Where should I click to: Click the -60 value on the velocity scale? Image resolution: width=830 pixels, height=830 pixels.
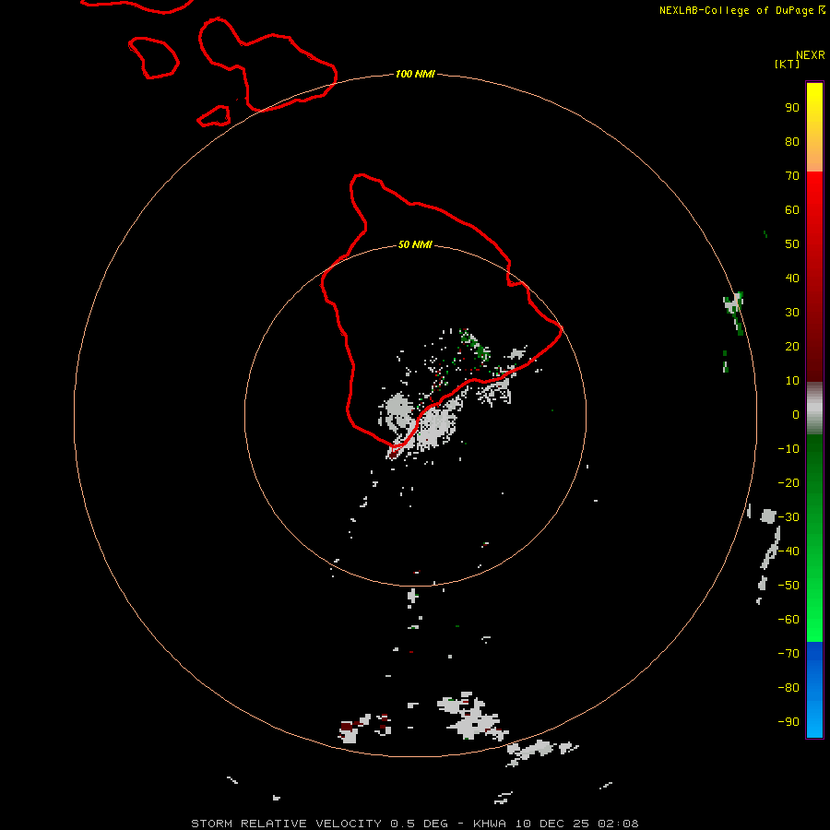[788, 620]
